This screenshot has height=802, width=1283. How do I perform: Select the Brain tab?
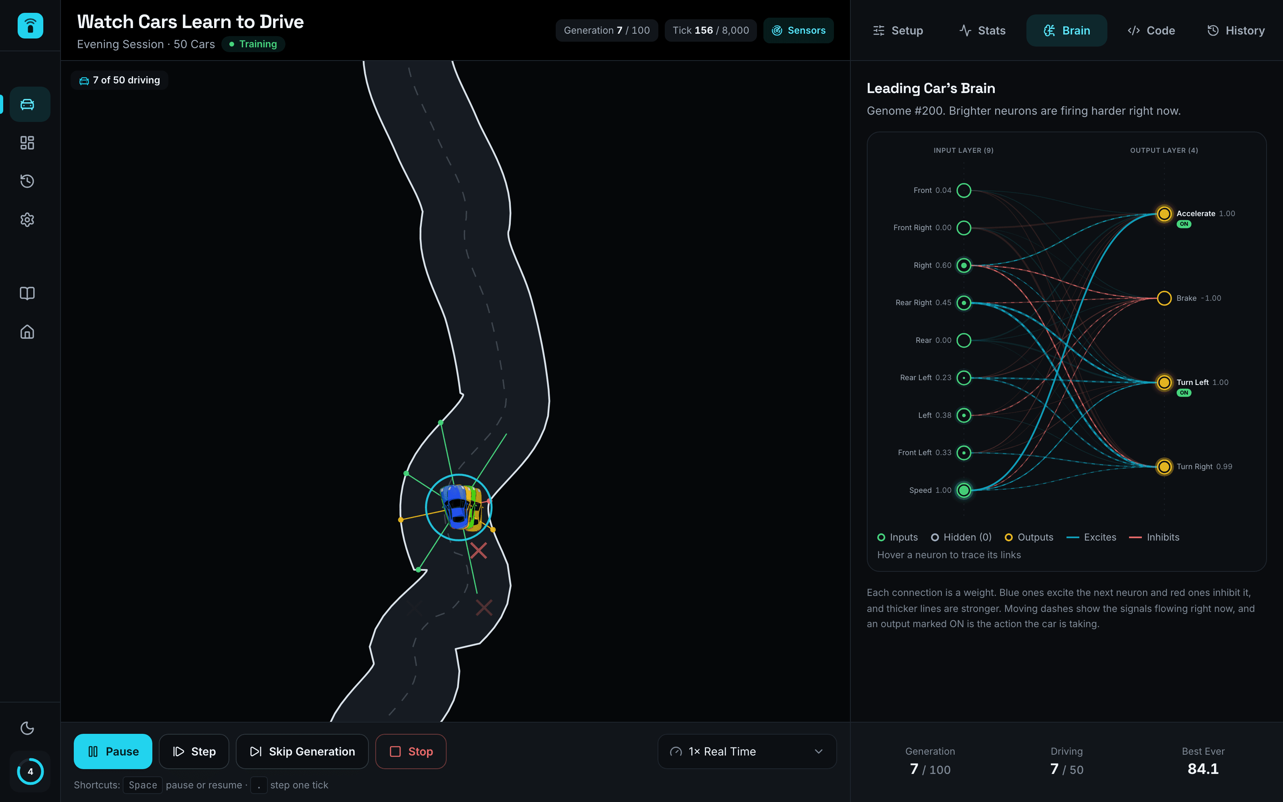pyautogui.click(x=1066, y=30)
